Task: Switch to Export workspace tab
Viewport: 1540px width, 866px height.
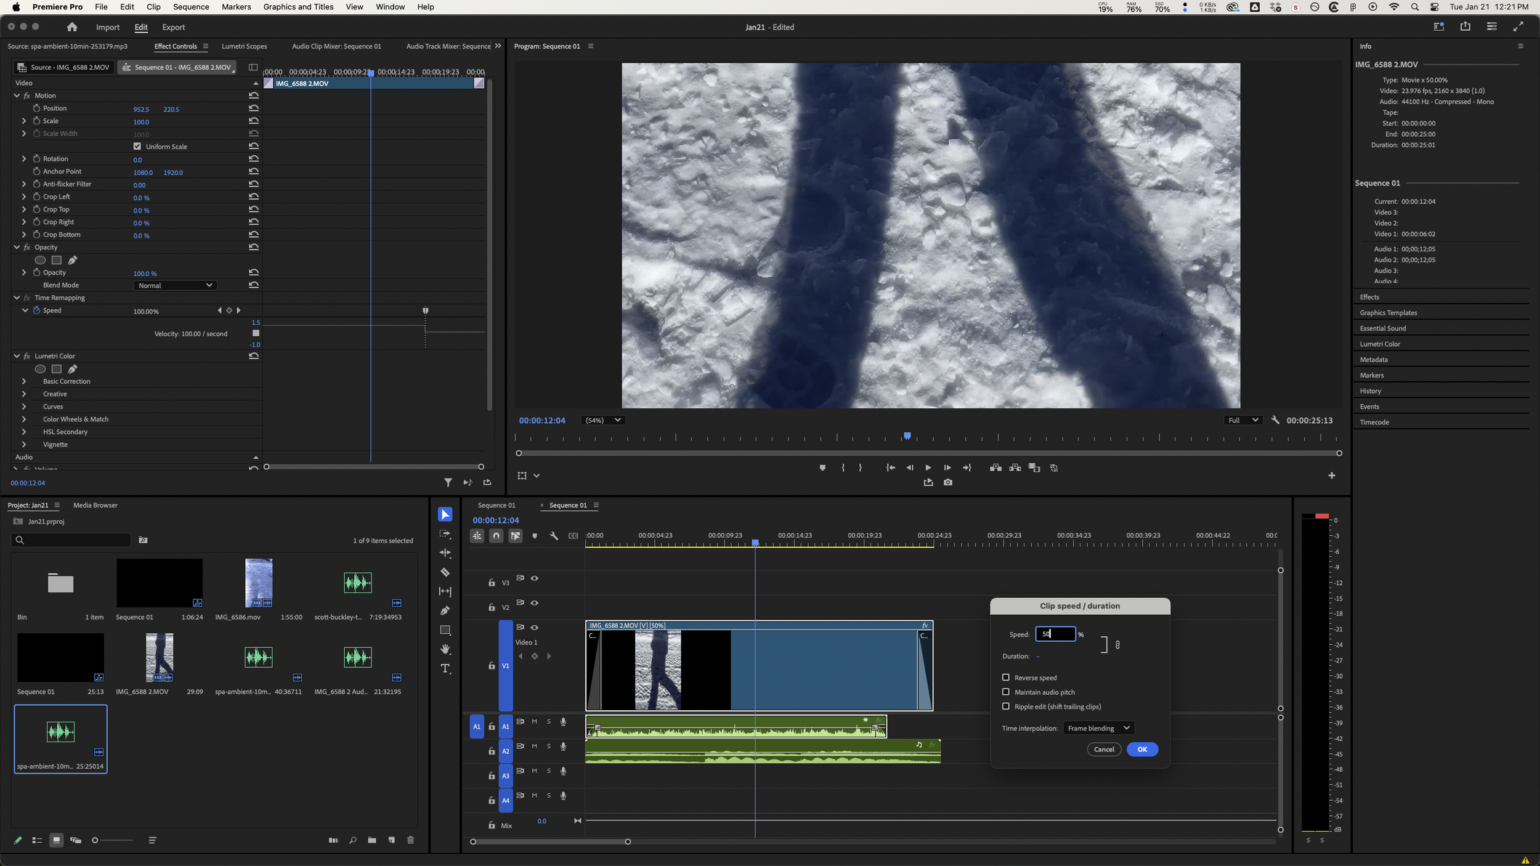Action: [x=173, y=27]
